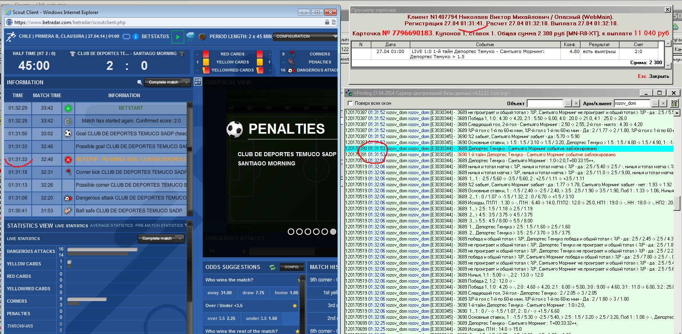Click the match restarted row icon
This screenshot has width=682, height=334.
pos(68,121)
